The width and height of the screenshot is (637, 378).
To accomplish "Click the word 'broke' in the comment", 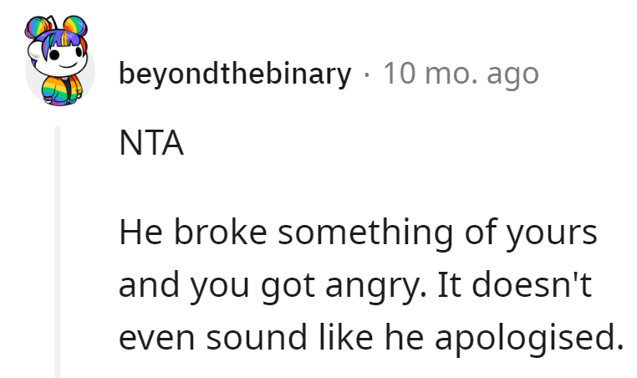I will coord(221,232).
